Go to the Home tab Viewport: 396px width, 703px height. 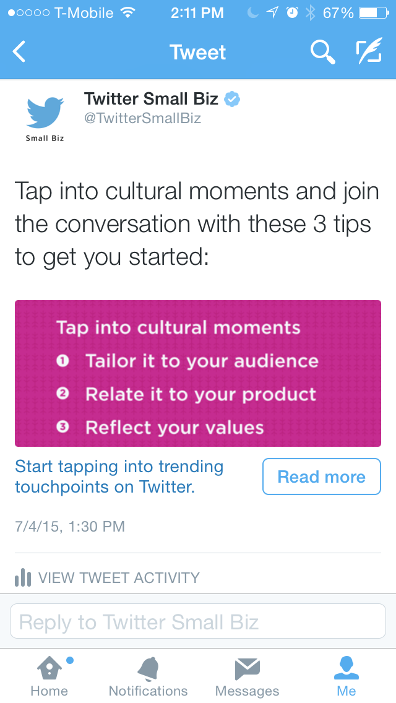[x=49, y=676]
